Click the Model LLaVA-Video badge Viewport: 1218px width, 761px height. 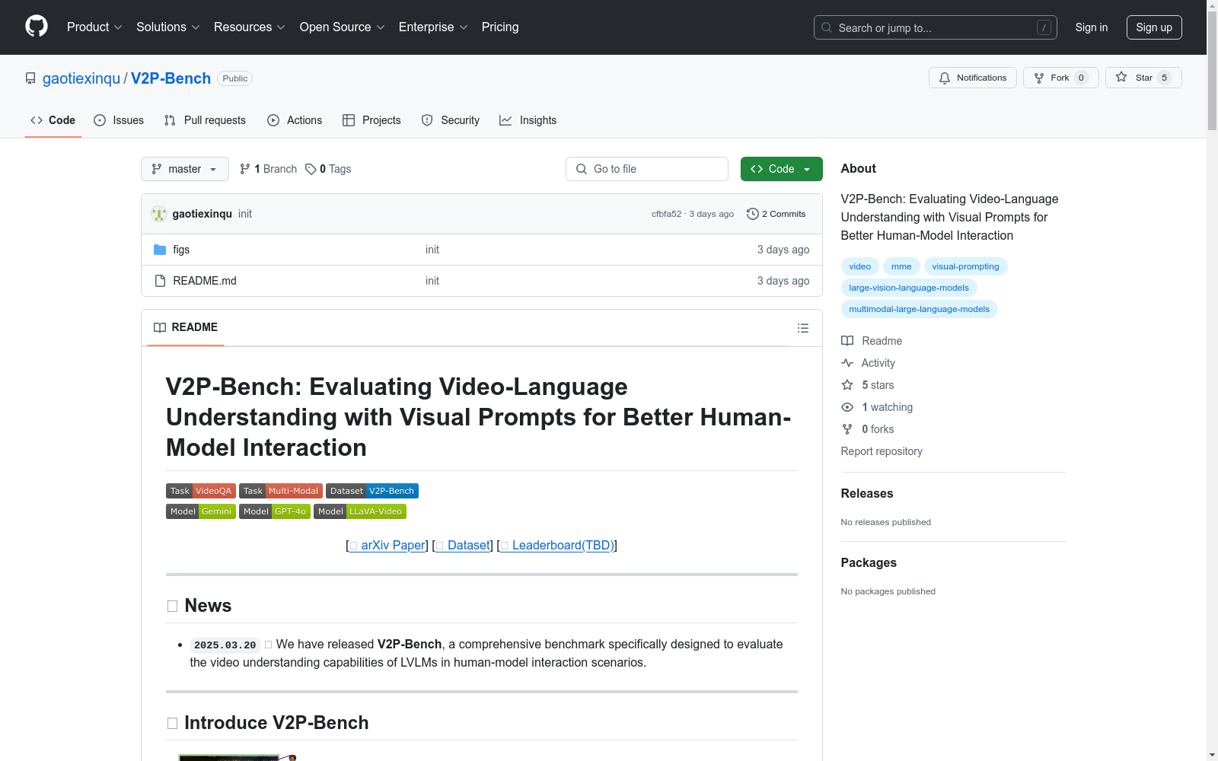(360, 511)
